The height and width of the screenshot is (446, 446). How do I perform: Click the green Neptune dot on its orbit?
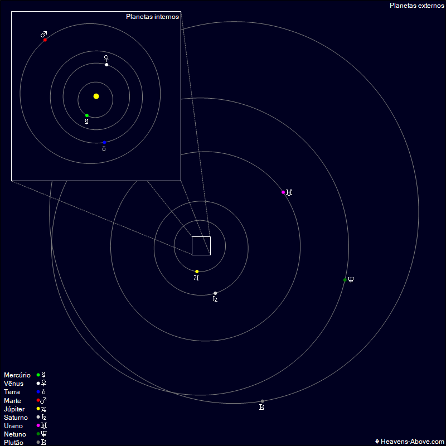(345, 280)
